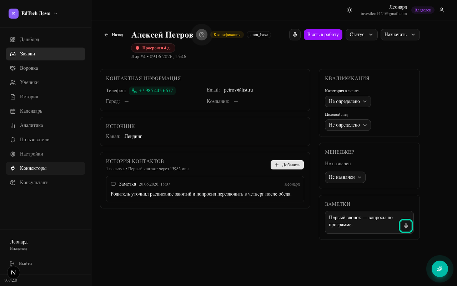Open the Дашборд dashboard icon

(x=13, y=40)
